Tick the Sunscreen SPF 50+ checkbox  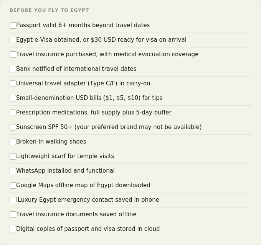click(13, 127)
